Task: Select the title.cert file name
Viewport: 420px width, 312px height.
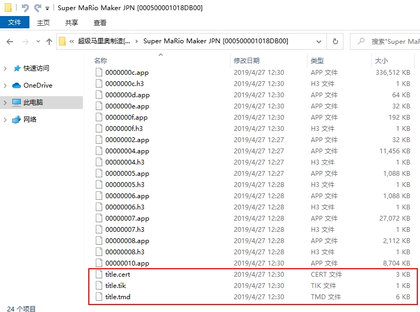Action: pos(118,275)
